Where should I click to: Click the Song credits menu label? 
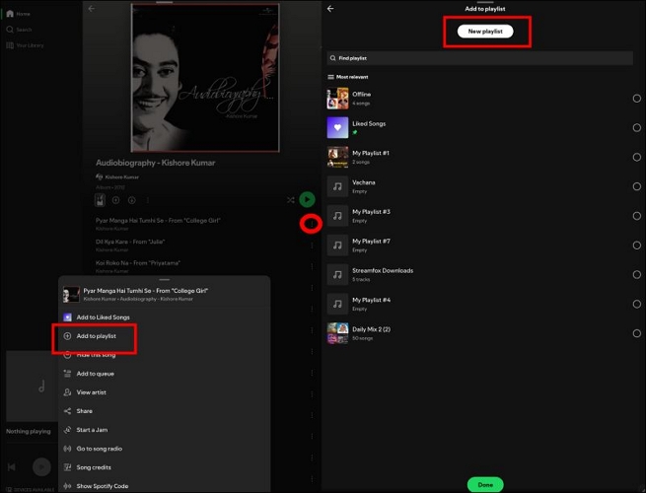point(94,467)
